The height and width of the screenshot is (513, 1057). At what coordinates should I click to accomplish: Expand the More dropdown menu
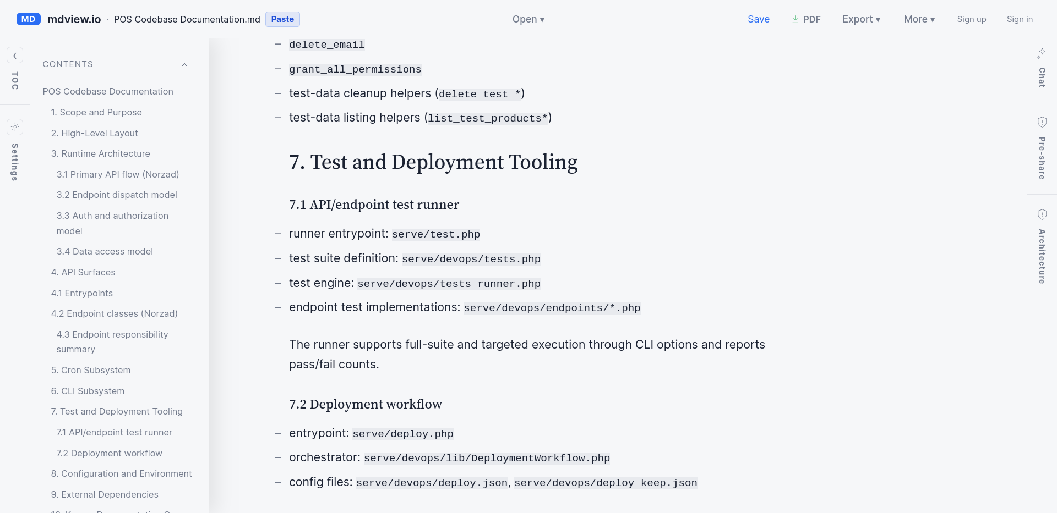click(x=919, y=19)
